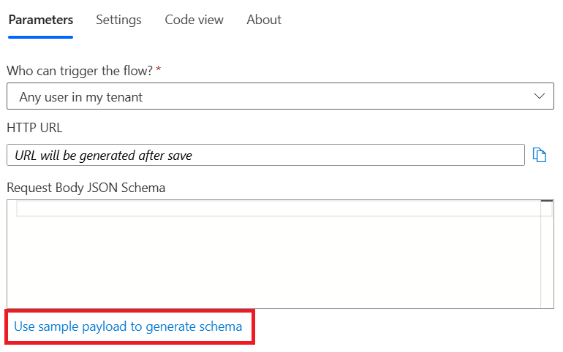Click the 'Any user in my tenant' option text
The height and width of the screenshot is (352, 563).
click(x=81, y=96)
